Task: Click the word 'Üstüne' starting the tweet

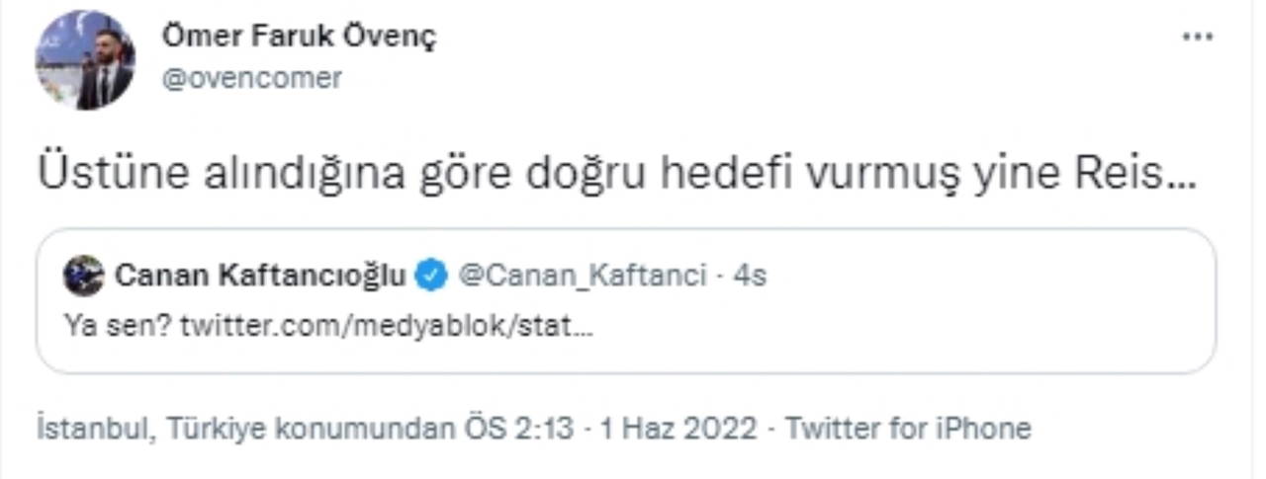Action: point(97,175)
